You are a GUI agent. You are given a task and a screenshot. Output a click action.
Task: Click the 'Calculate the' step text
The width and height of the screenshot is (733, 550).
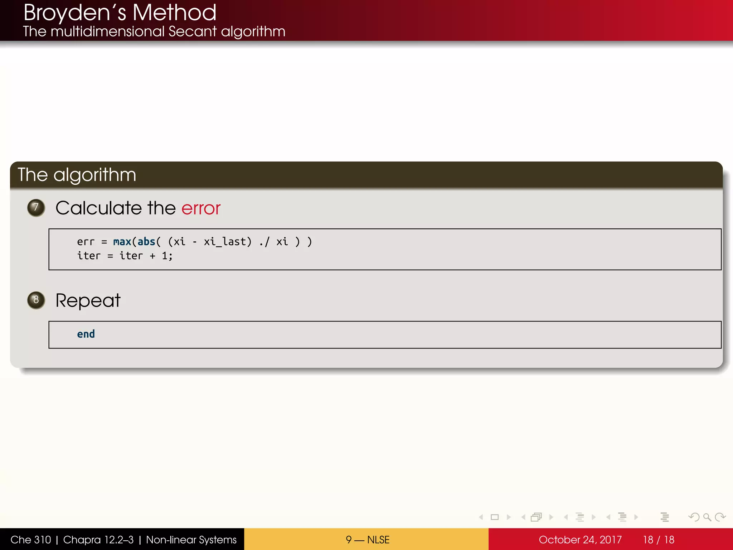pos(116,208)
